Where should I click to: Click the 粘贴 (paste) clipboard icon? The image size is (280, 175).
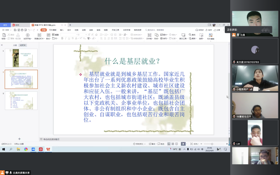point(4,35)
